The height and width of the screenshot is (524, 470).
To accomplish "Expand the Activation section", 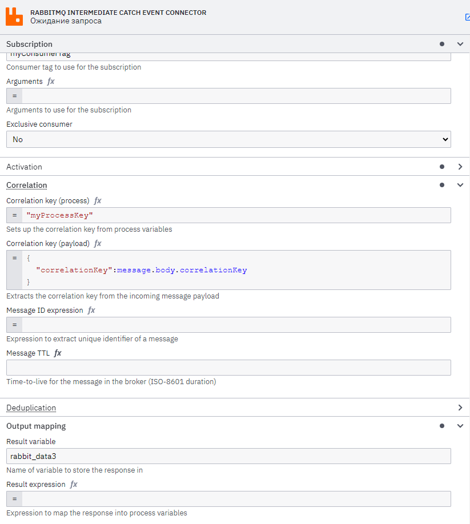I will pyautogui.click(x=460, y=167).
